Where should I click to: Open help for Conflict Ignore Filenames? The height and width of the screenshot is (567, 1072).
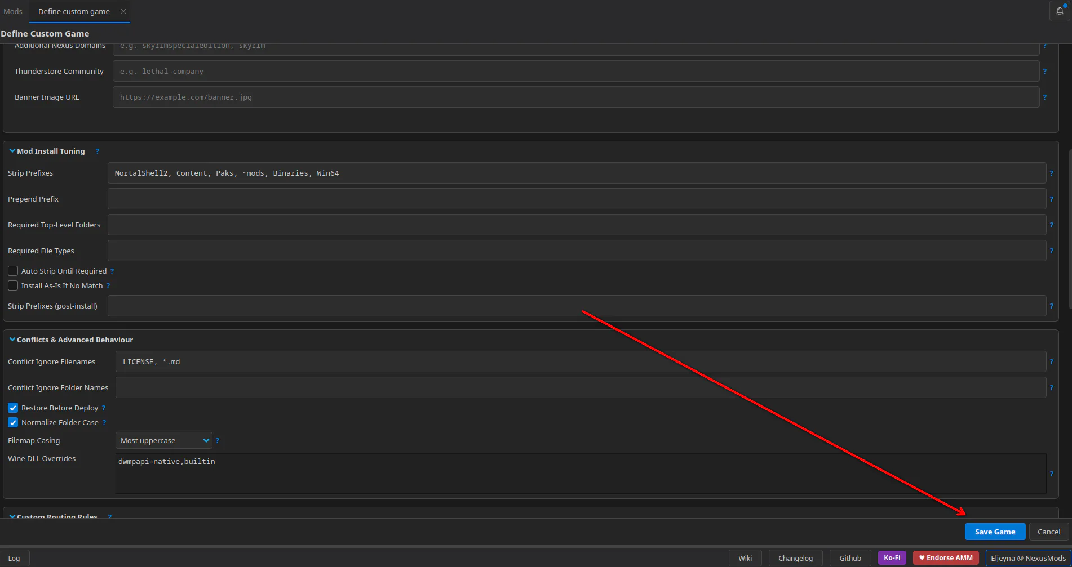[1051, 362]
